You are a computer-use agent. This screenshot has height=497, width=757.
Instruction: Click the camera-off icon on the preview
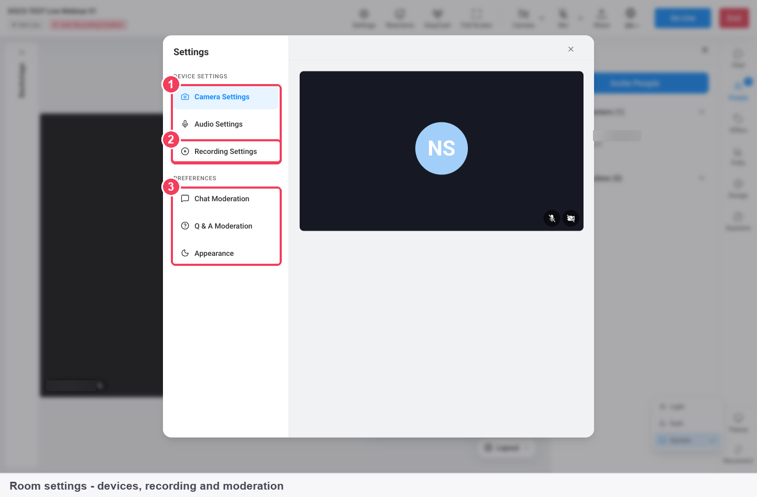[x=571, y=219]
